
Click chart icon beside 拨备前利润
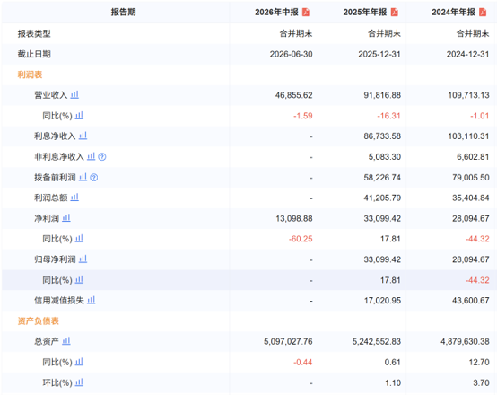click(x=83, y=177)
